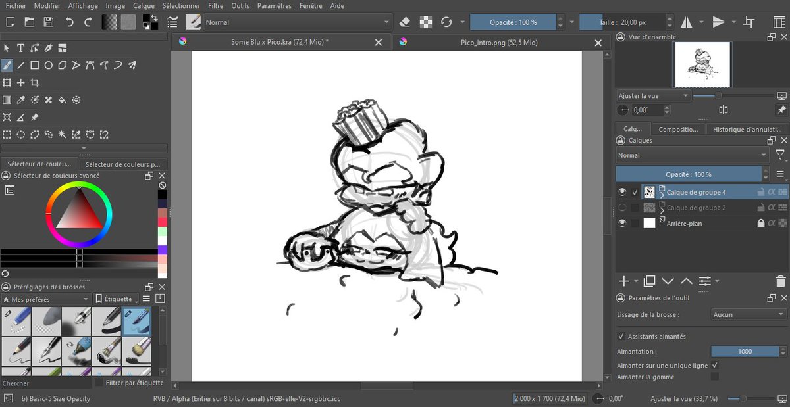
Task: Select the transform tool
Action: click(x=7, y=83)
